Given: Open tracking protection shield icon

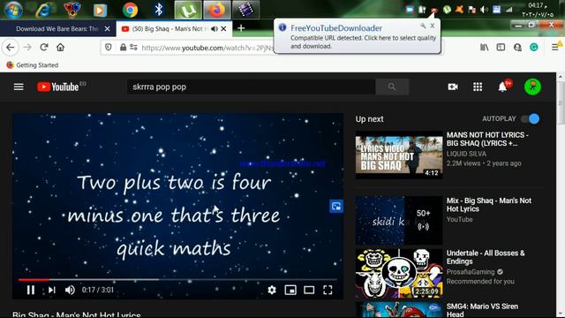Looking at the screenshot, I should pyautogui.click(x=109, y=47).
